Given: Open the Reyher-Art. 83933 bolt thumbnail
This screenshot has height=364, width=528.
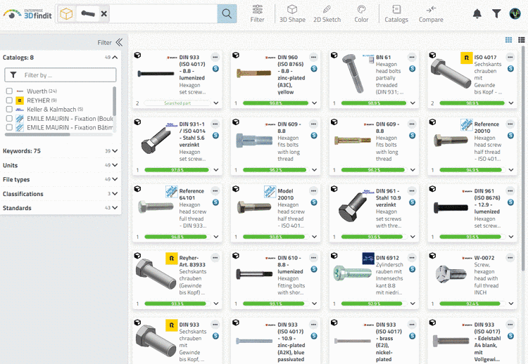Looking at the screenshot, I should [156, 274].
